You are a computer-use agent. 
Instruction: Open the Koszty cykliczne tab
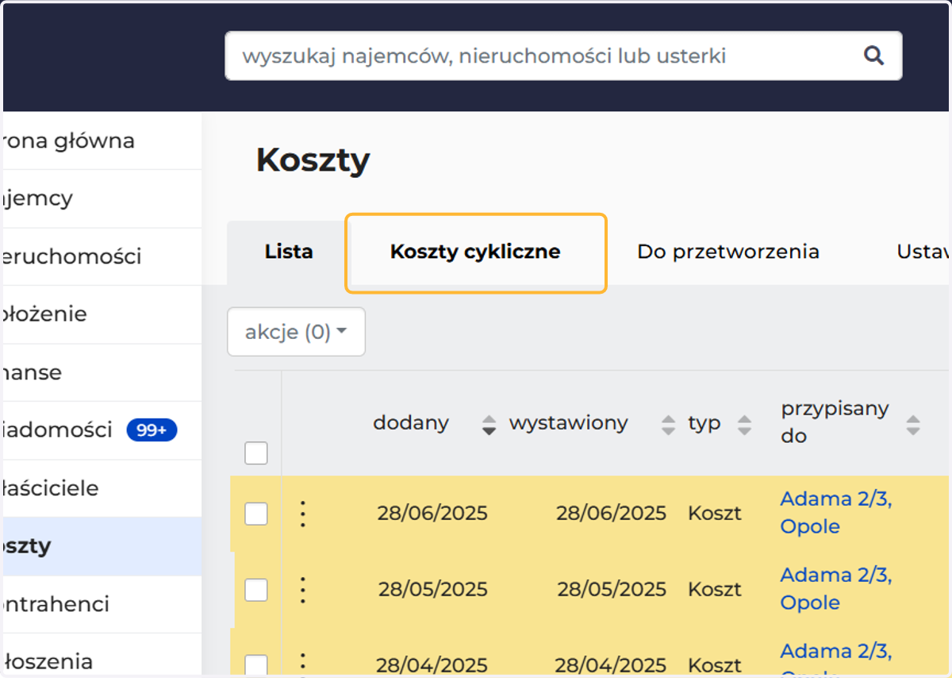(x=475, y=252)
